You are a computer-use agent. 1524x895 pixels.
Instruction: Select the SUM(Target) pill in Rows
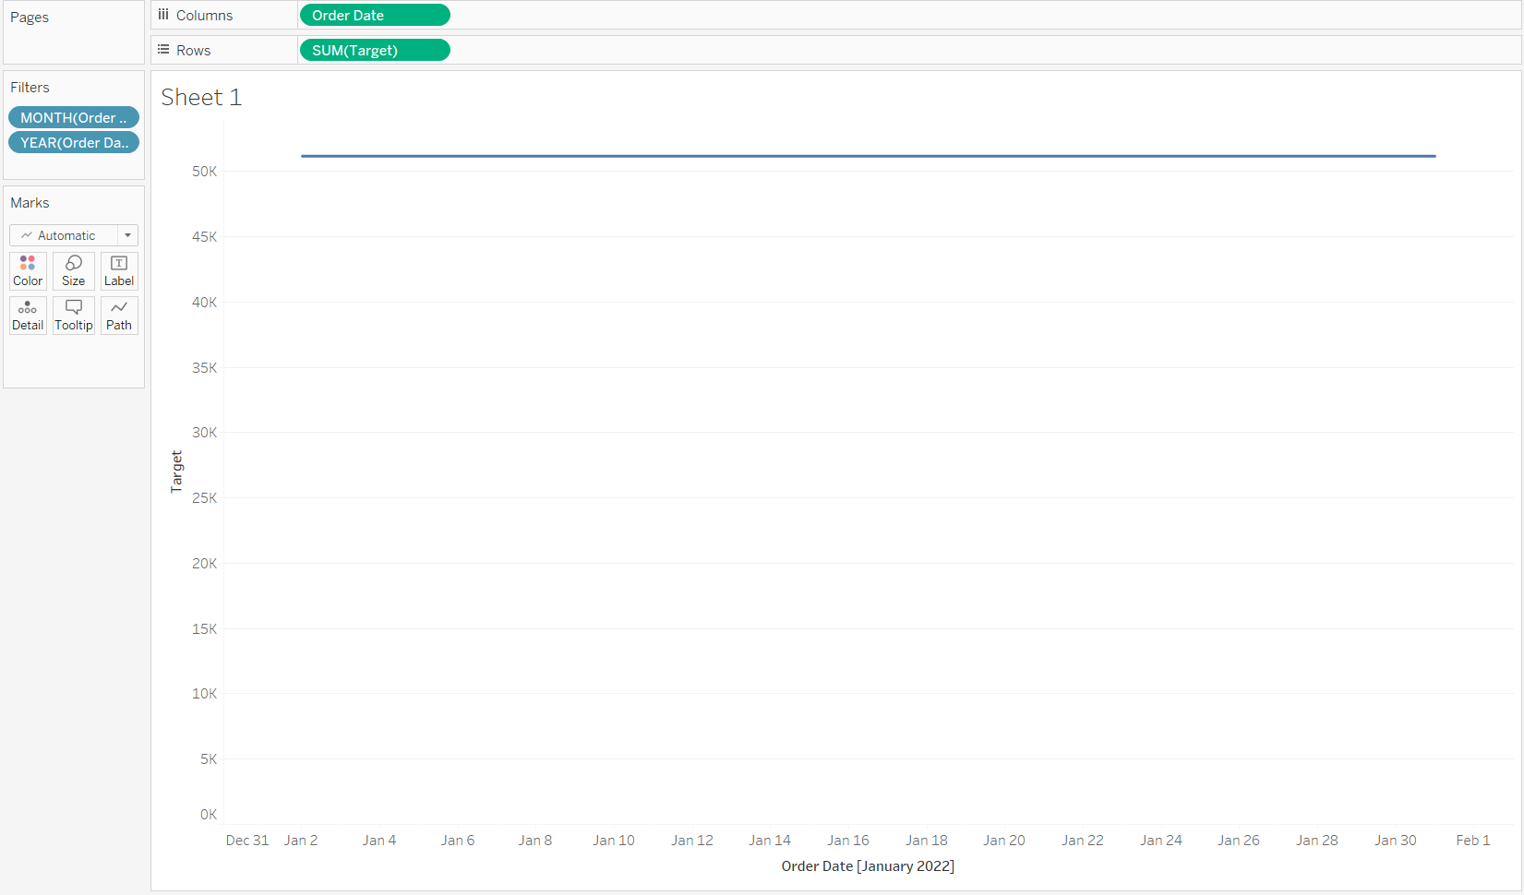[x=375, y=50]
